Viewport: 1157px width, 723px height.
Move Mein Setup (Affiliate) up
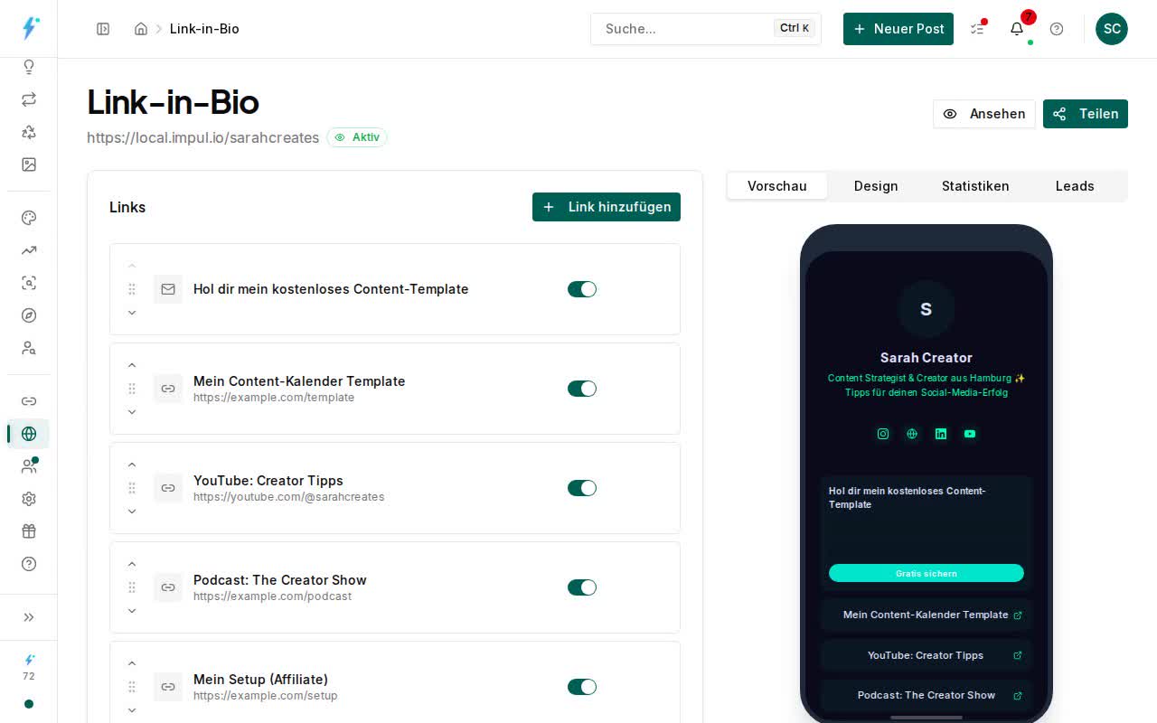pyautogui.click(x=132, y=663)
